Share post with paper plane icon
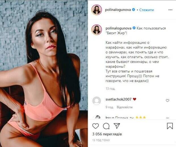Image resolution: width=176 pixels, height=147 pixels. point(117,126)
